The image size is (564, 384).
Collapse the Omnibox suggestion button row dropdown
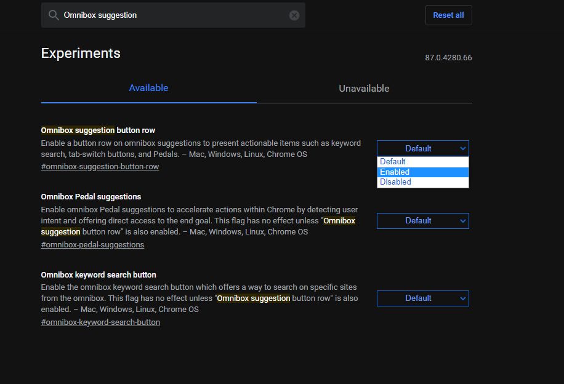pos(422,148)
